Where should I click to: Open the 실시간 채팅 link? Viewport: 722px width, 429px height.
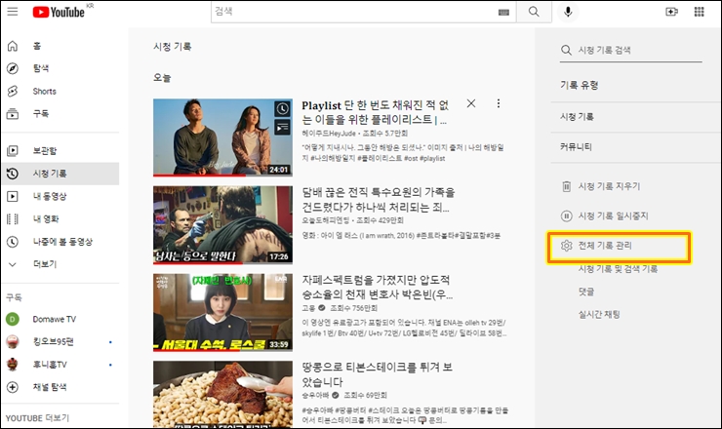[x=599, y=314]
